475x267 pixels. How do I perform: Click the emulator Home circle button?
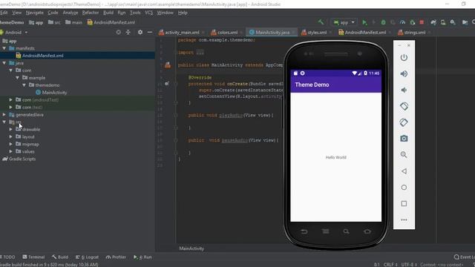pos(404,188)
